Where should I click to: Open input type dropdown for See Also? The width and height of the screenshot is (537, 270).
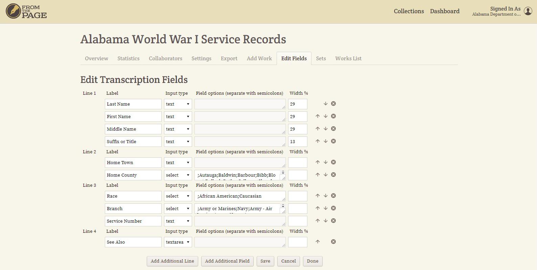178,242
